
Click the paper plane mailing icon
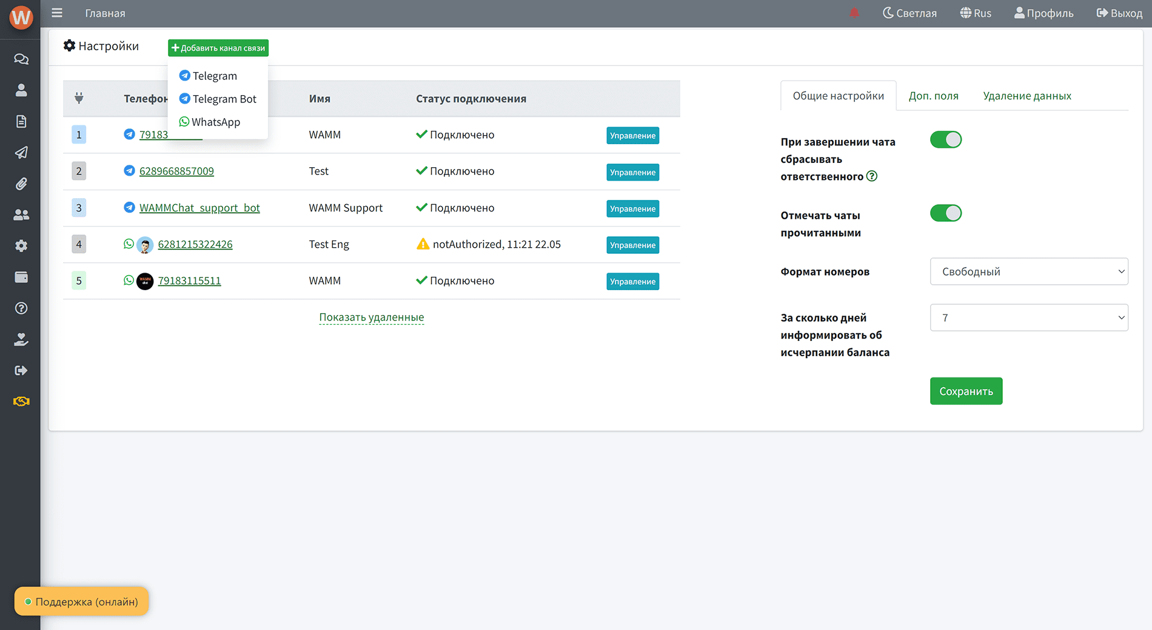[21, 153]
